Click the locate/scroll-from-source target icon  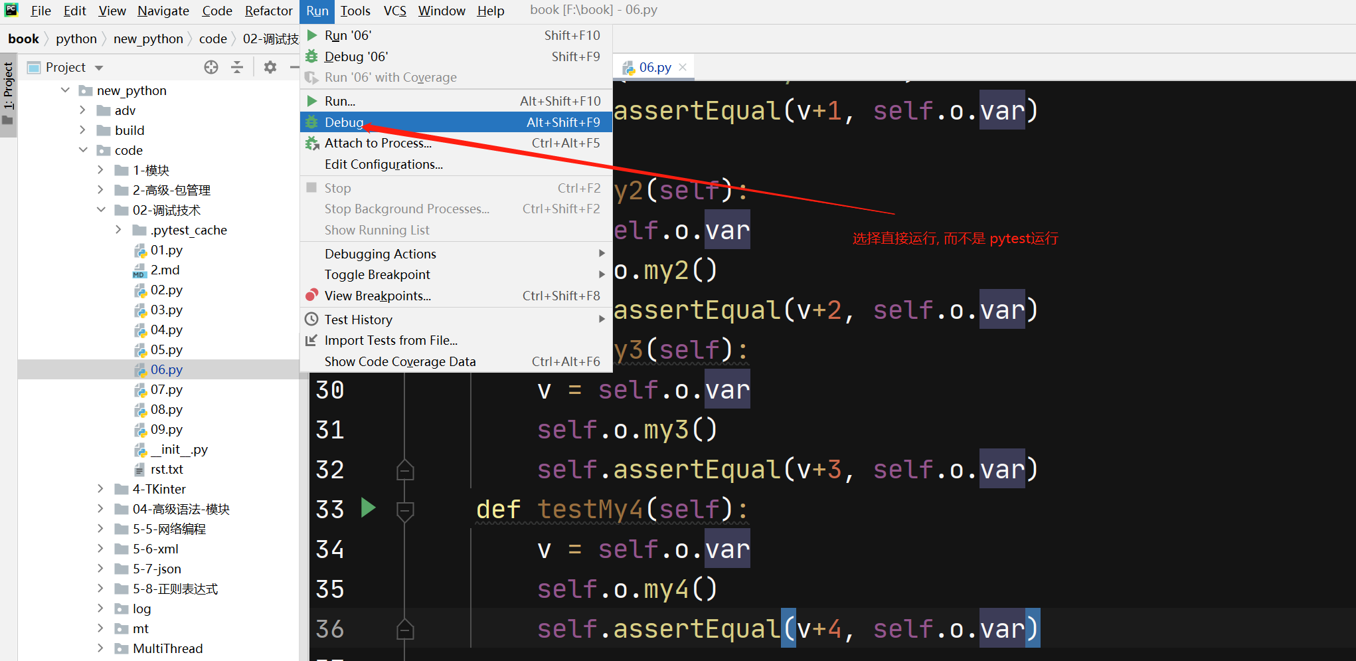(211, 67)
